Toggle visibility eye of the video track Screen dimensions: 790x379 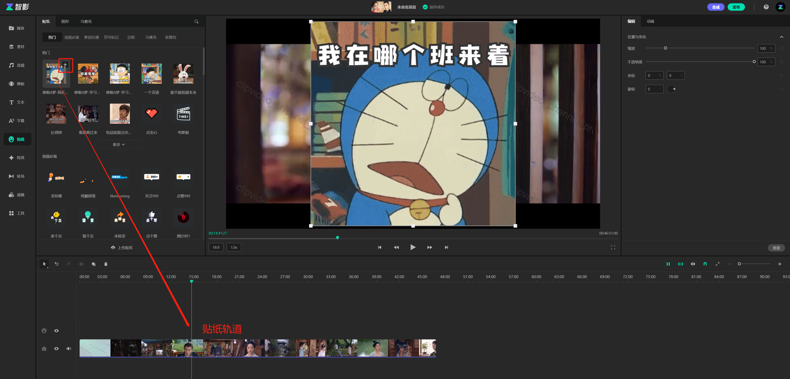(x=56, y=348)
